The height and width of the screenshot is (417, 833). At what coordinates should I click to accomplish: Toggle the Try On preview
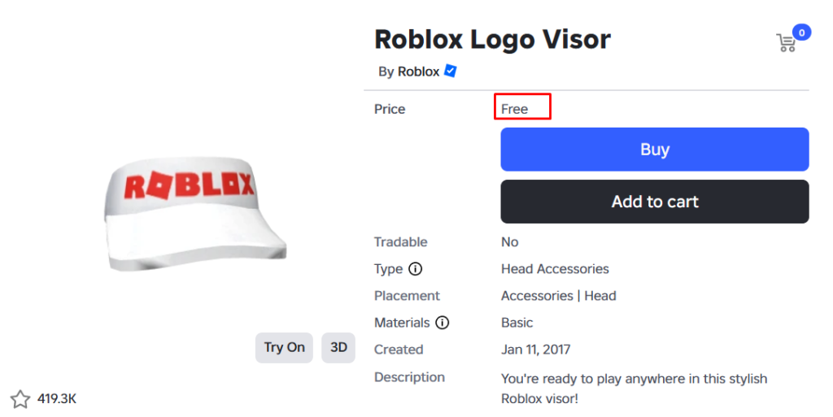point(284,347)
